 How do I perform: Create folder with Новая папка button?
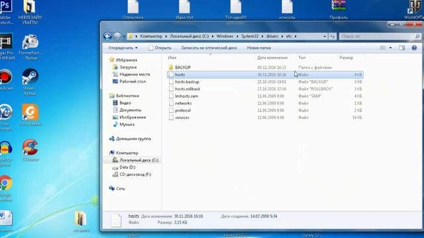click(259, 48)
